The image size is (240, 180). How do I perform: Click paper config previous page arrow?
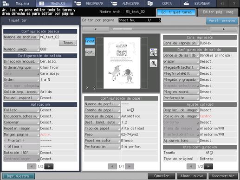point(112,167)
